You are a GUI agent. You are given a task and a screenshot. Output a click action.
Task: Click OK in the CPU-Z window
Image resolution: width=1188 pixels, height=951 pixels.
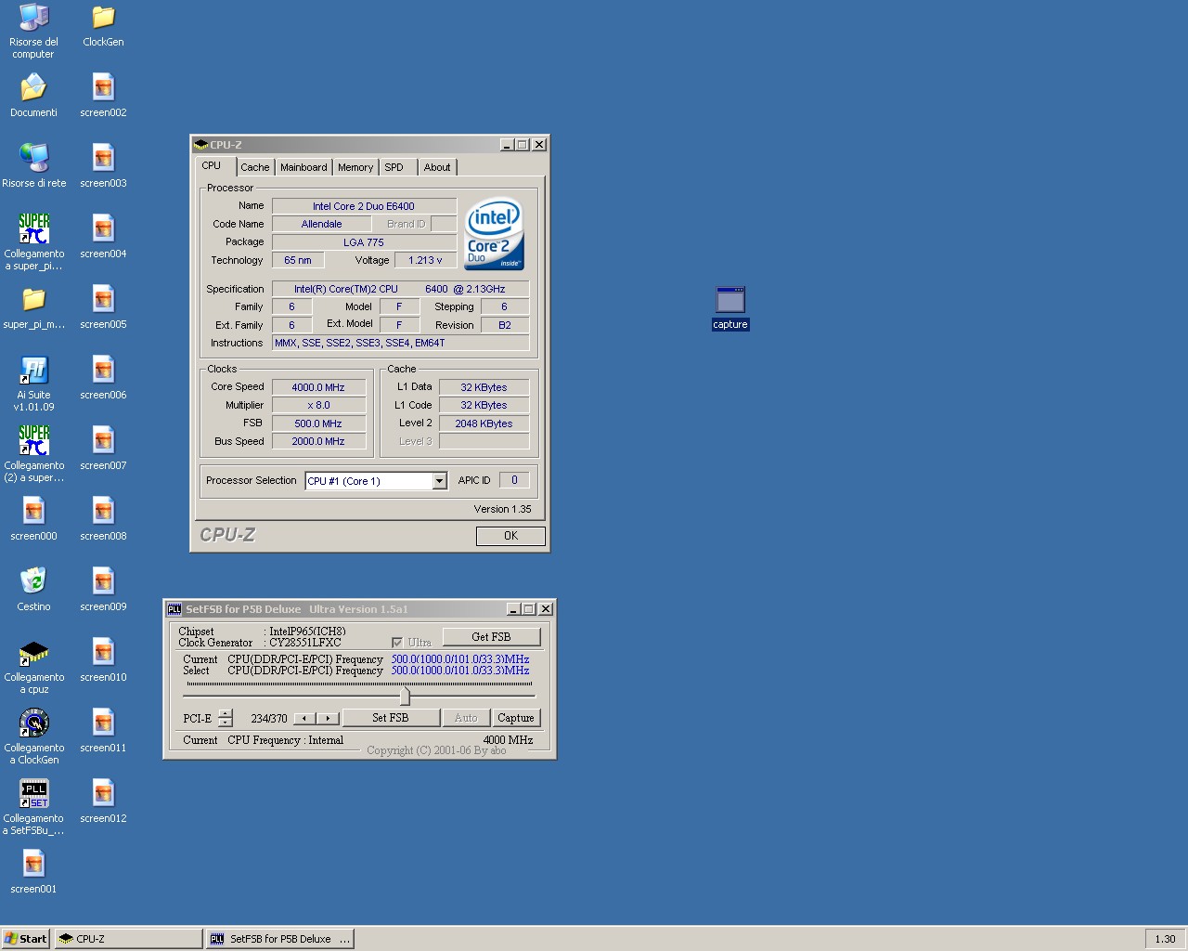pos(510,536)
